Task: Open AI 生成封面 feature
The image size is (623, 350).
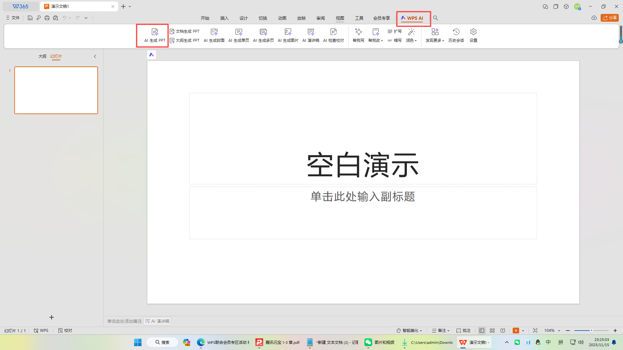Action: 214,36
